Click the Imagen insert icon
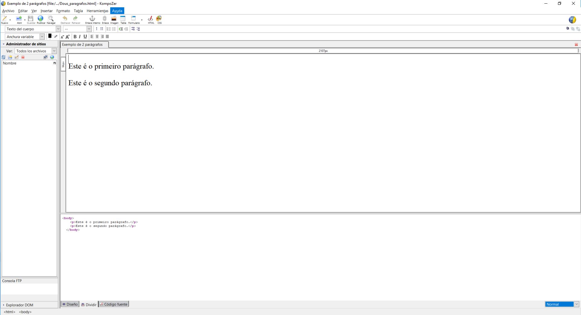Image resolution: width=581 pixels, height=315 pixels. (x=114, y=19)
